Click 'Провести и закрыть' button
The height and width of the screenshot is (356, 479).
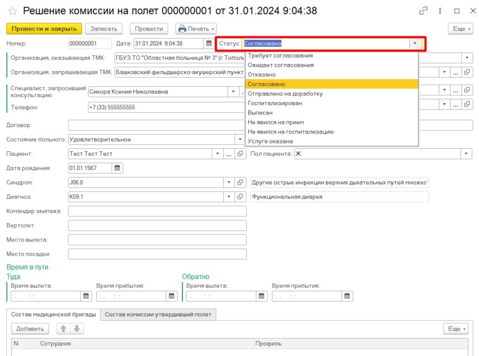44,29
